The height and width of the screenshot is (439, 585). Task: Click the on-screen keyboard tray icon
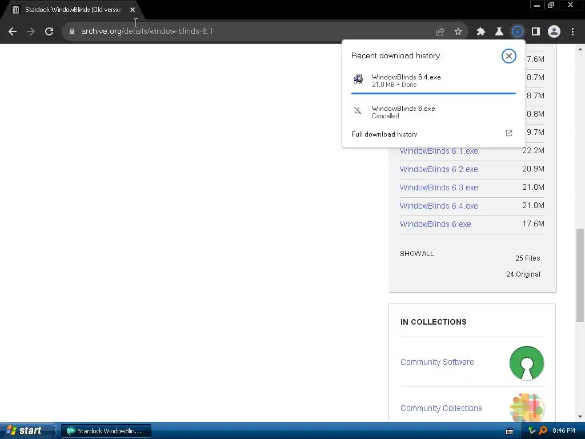tap(510, 431)
